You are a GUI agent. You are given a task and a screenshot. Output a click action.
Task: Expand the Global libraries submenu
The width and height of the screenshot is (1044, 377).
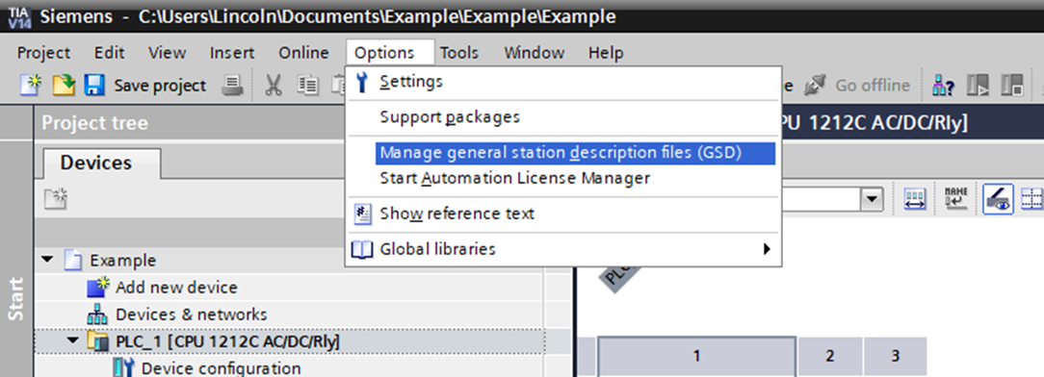click(x=767, y=249)
